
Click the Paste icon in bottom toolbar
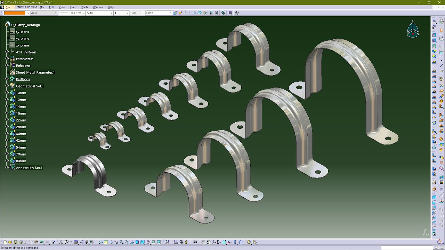click(36, 242)
